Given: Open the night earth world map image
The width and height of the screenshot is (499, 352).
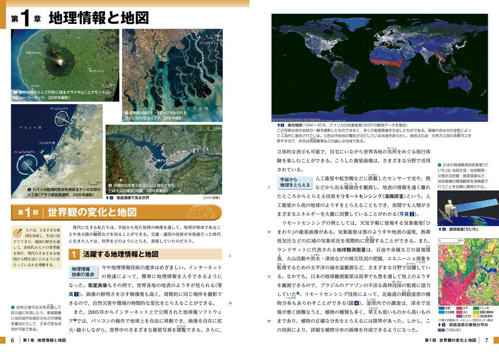Looking at the screenshot, I should coord(379,68).
